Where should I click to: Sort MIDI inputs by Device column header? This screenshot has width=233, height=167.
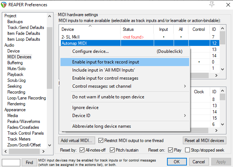(x=90, y=29)
